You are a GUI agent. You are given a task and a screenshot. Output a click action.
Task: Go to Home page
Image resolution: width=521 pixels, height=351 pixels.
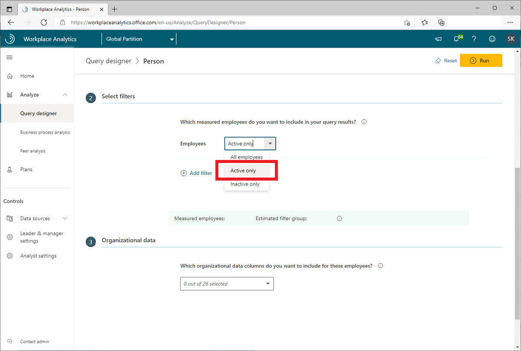[27, 76]
